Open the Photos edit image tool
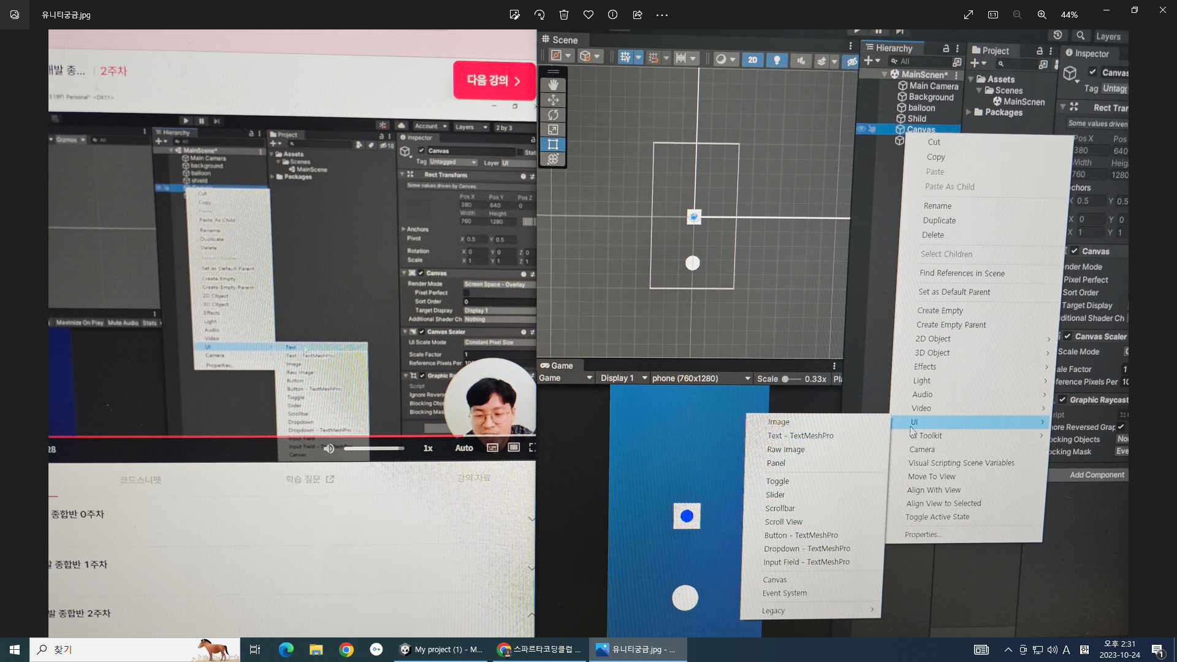Image resolution: width=1177 pixels, height=662 pixels. pyautogui.click(x=515, y=15)
